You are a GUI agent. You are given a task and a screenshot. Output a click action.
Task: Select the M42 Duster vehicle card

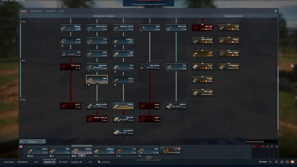pyautogui.click(x=150, y=67)
